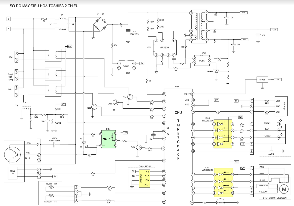This screenshot has width=294, height=206.
Task: Click the C3 100µ/400V capacitor label
Action: [134, 33]
